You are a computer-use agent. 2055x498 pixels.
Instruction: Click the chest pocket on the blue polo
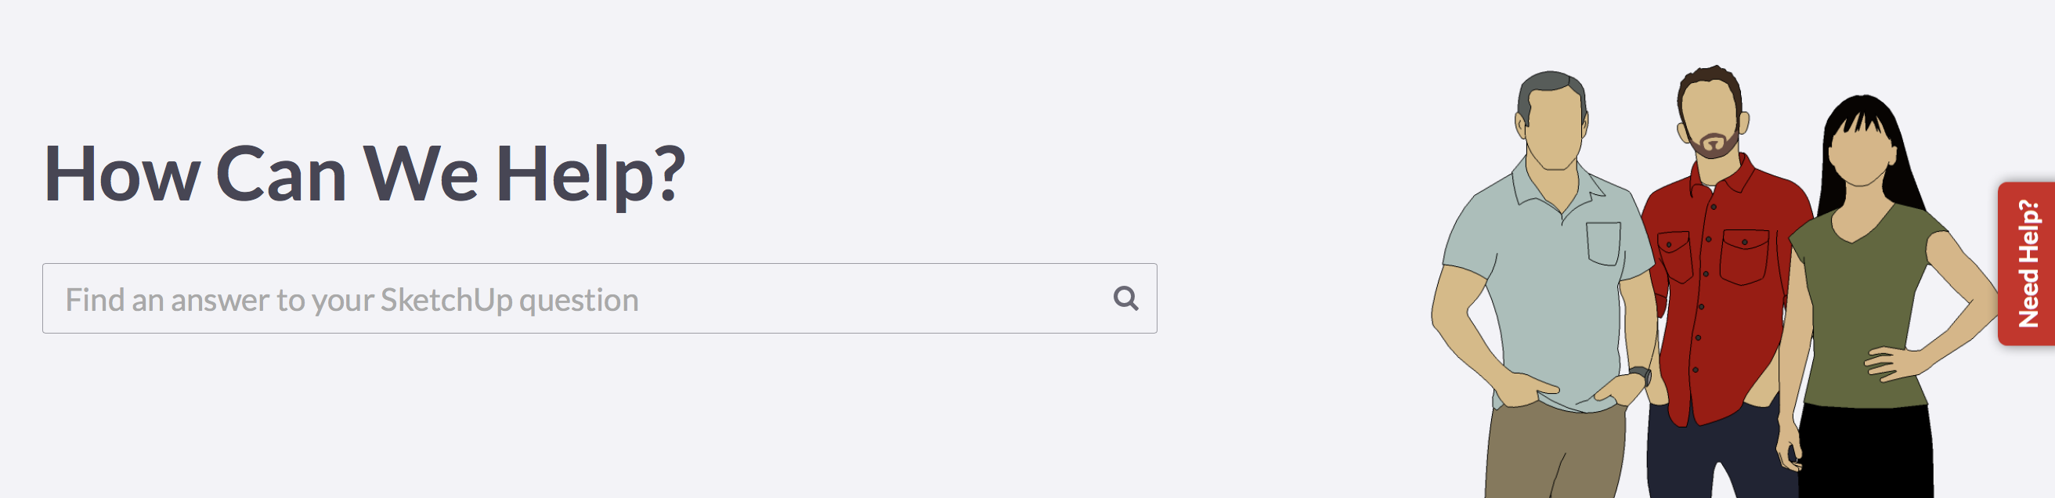(1602, 244)
